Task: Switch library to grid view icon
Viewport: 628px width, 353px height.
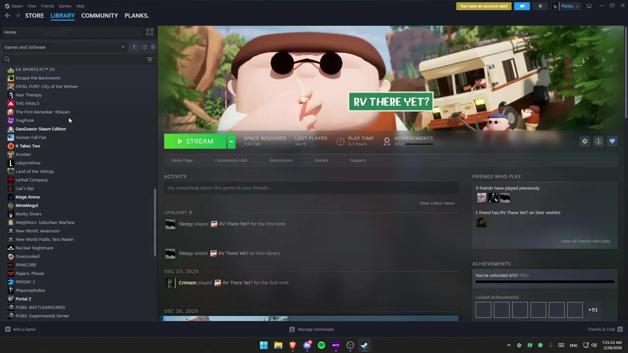Action: coord(150,32)
